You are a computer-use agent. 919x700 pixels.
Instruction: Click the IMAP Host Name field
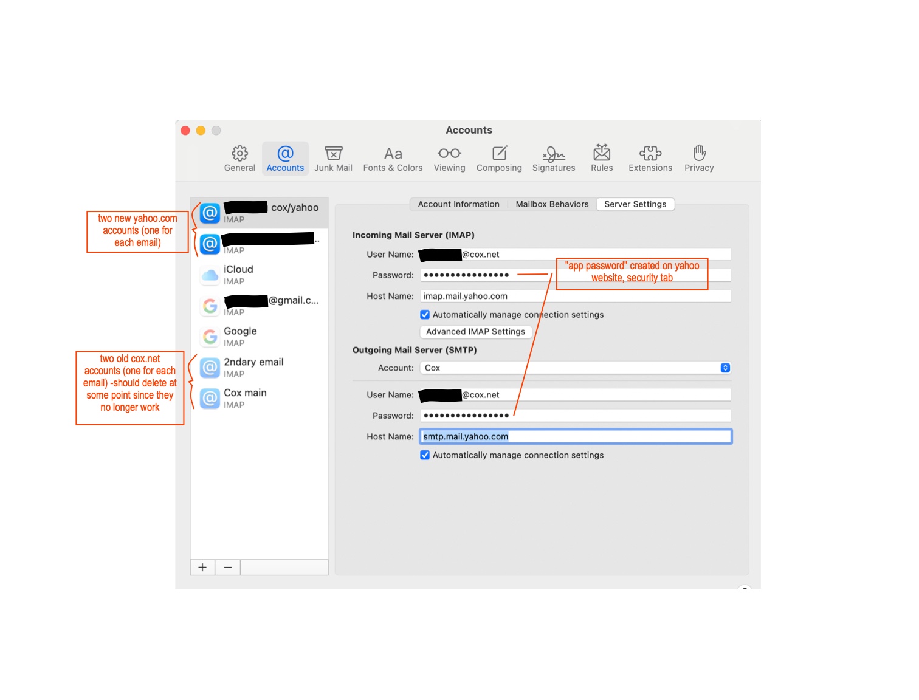coord(576,296)
